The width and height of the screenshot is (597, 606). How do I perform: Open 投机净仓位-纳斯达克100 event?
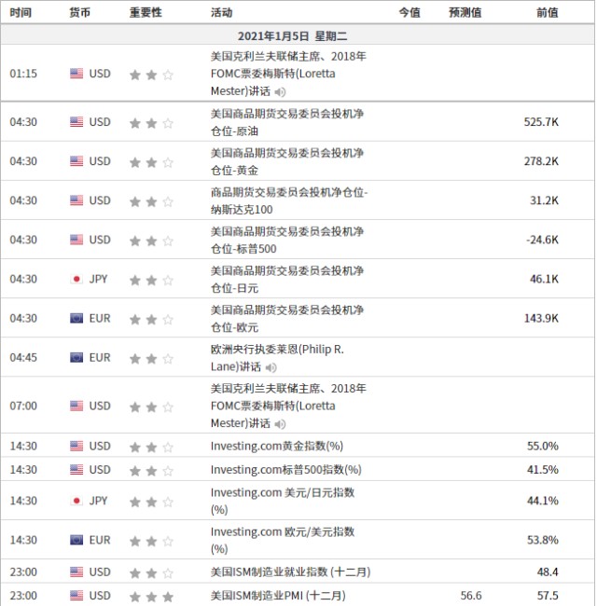point(289,201)
